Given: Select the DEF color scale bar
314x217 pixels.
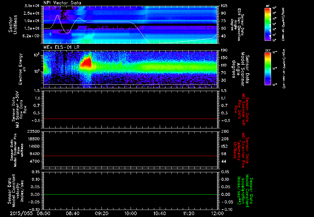Looking at the screenshot, I should (x=268, y=68).
